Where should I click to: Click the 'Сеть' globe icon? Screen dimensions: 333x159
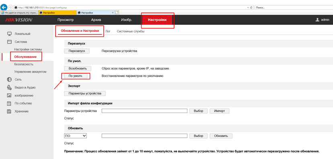coord(9,79)
